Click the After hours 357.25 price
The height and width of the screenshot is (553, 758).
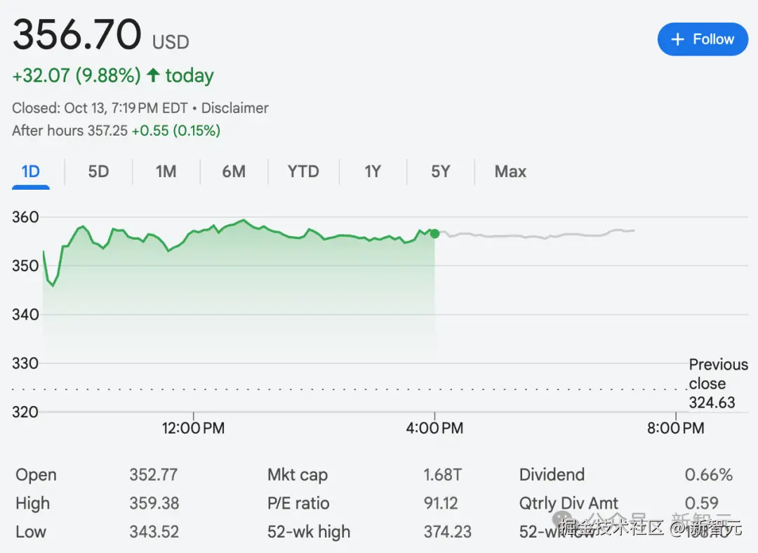point(107,130)
